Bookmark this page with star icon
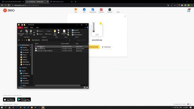Viewport: 194px width, 109px height. coord(175,5)
